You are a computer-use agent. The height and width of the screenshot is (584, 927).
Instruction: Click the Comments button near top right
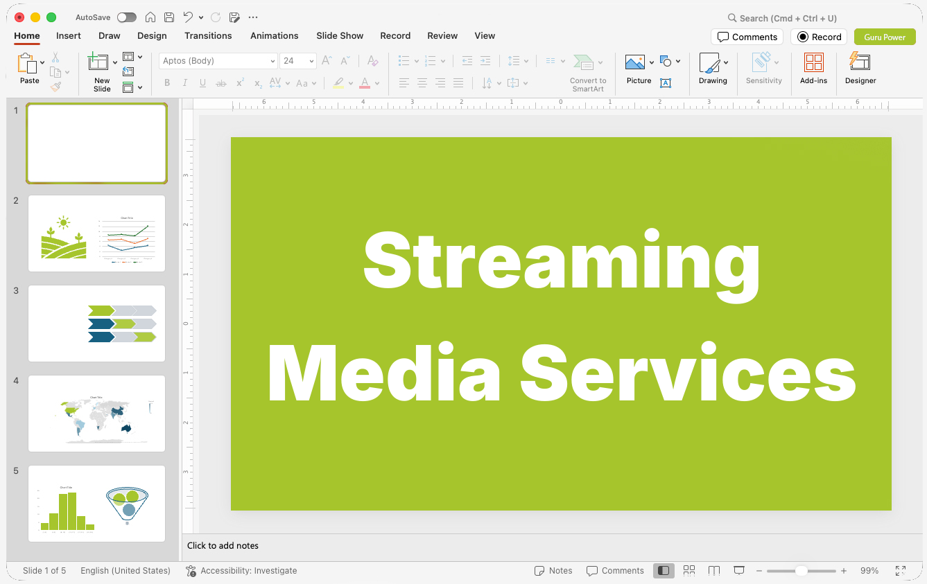tap(747, 37)
